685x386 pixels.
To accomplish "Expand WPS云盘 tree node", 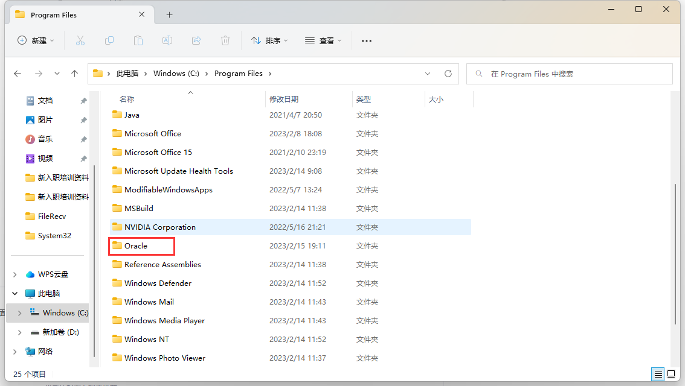I will tap(15, 274).
